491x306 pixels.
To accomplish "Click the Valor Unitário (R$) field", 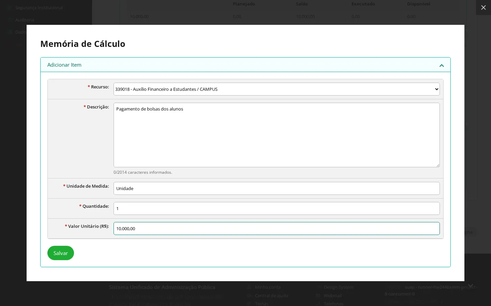I will [x=277, y=228].
